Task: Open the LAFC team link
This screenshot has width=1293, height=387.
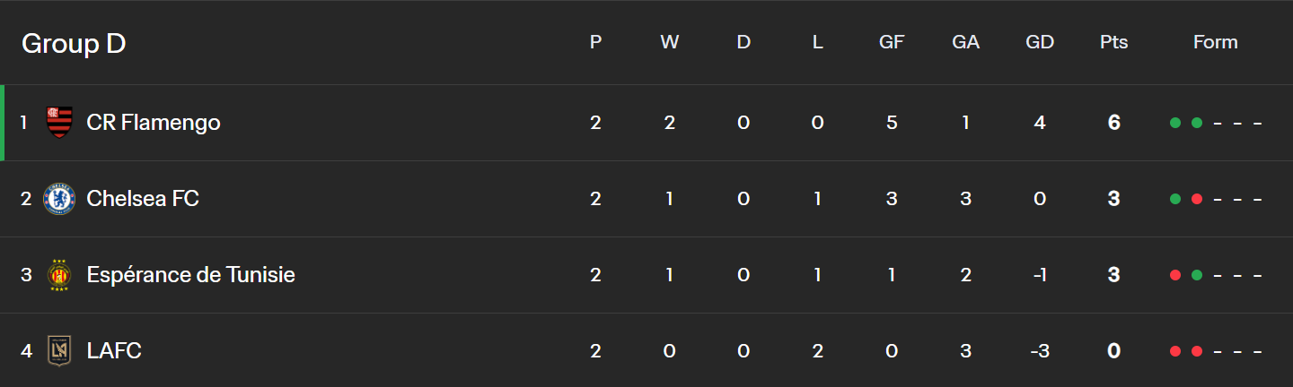Action: pyautogui.click(x=114, y=351)
